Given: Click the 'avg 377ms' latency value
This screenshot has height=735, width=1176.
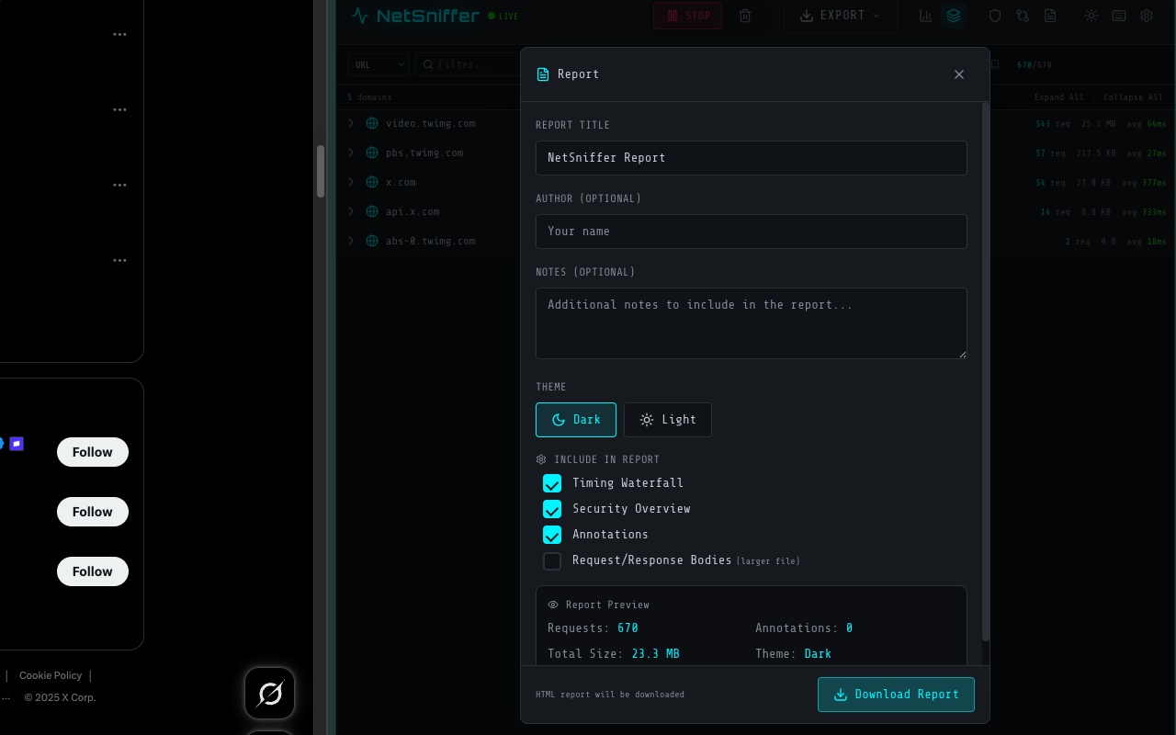Looking at the screenshot, I should tap(1147, 182).
